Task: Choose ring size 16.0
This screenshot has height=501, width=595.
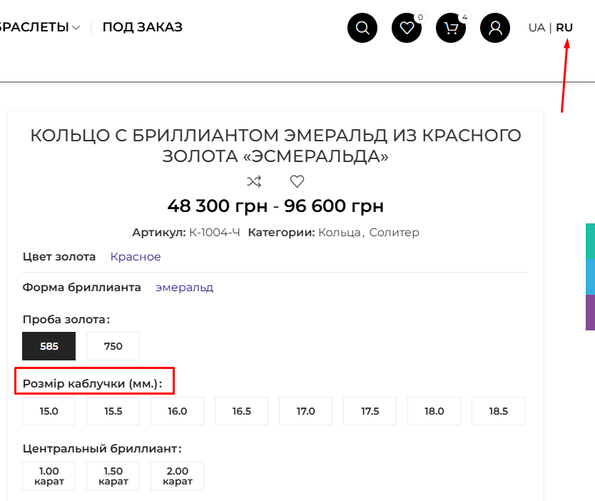Action: tap(177, 411)
